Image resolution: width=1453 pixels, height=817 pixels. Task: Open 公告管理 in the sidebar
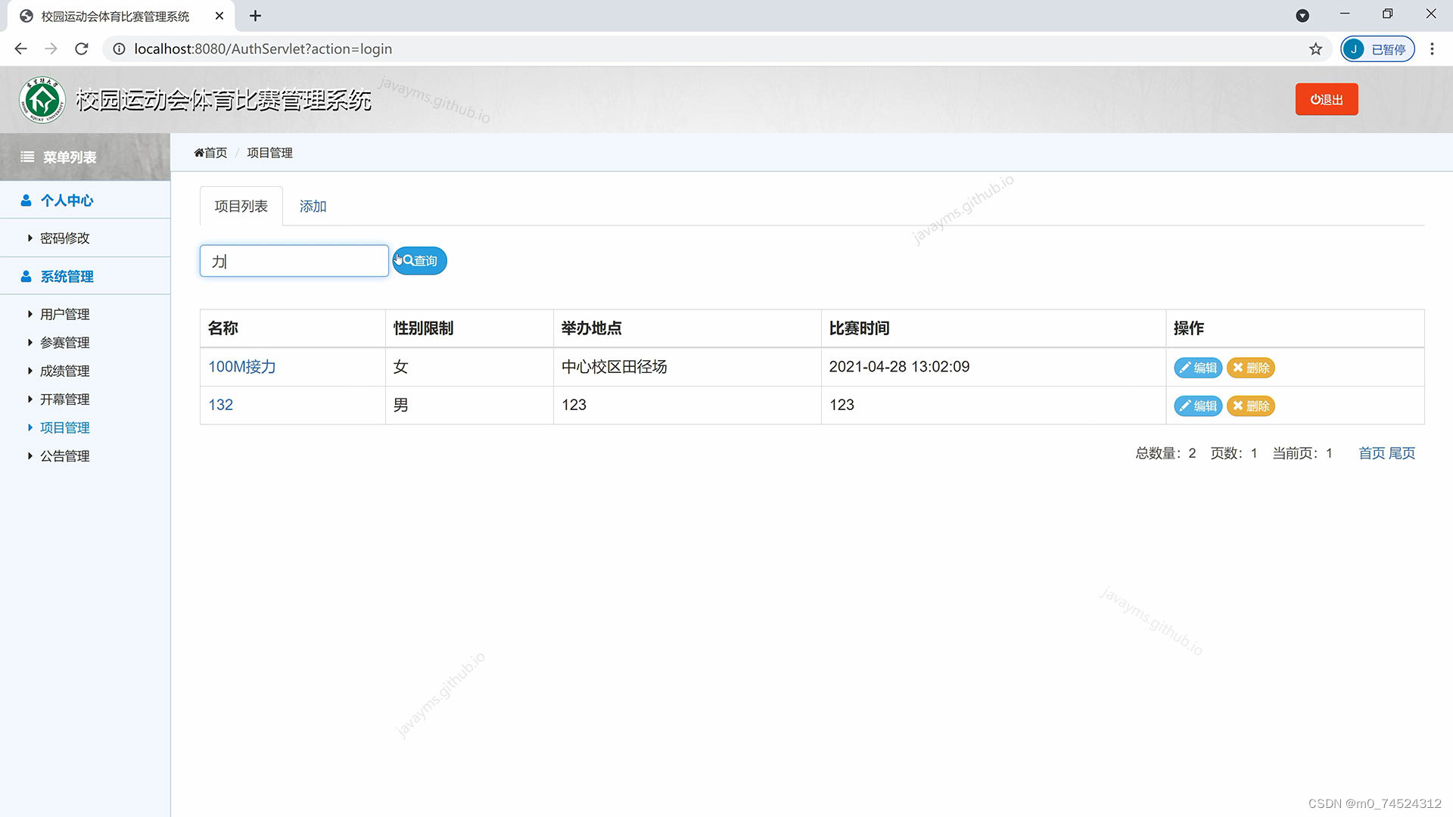pos(64,456)
